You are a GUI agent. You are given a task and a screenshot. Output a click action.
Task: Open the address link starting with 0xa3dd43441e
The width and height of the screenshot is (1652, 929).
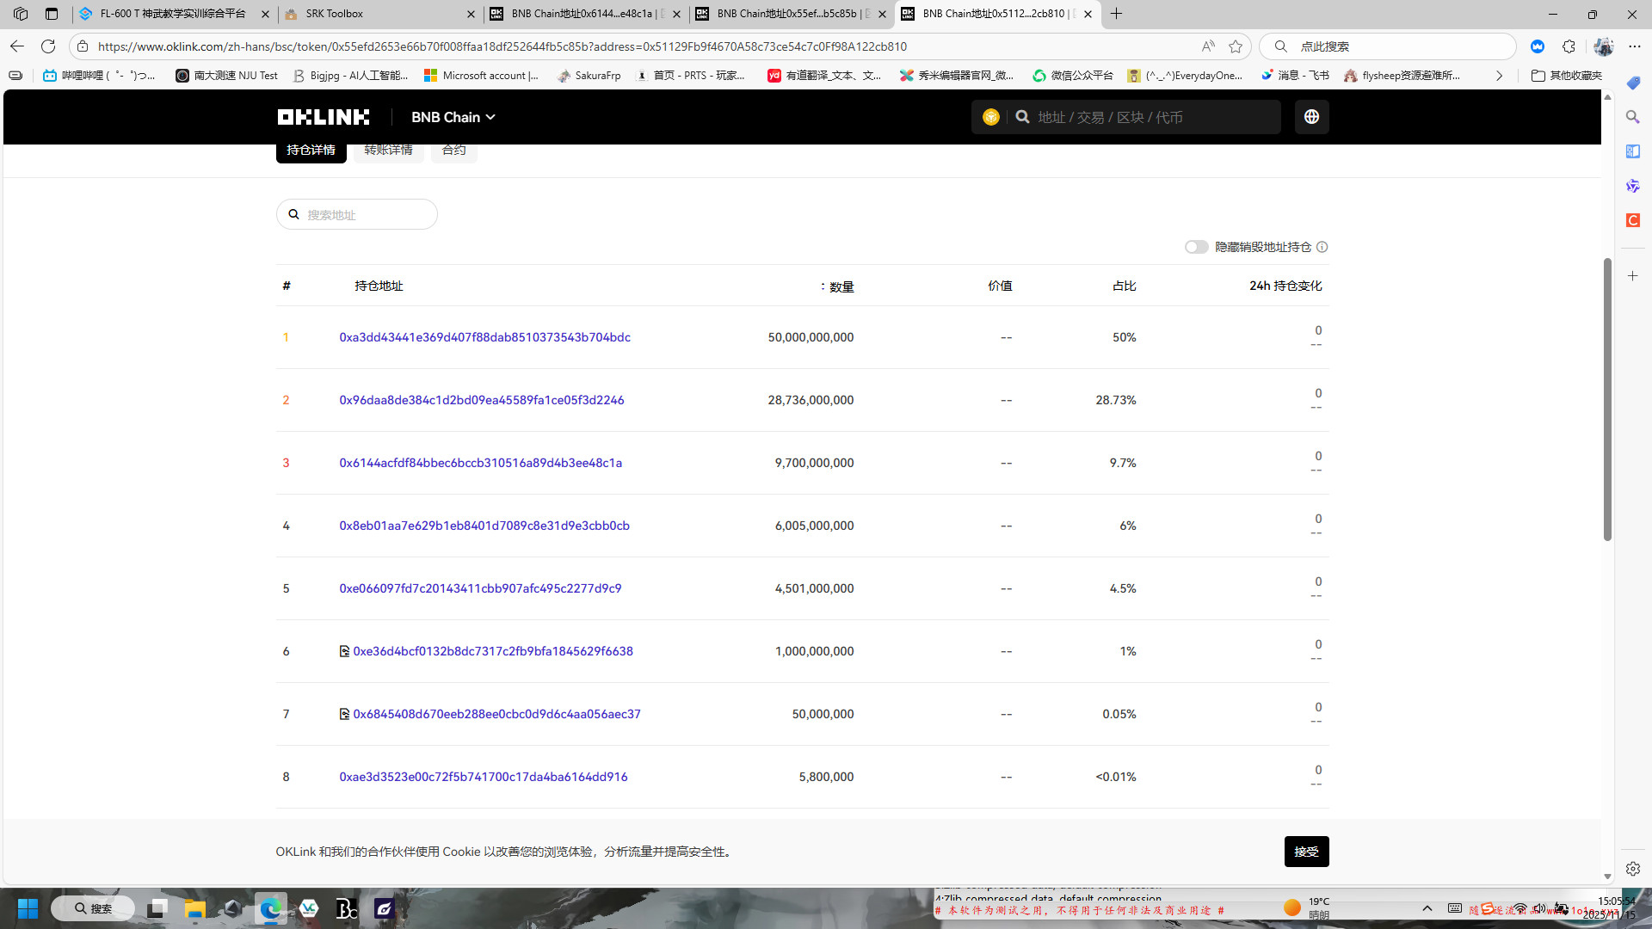click(x=484, y=337)
